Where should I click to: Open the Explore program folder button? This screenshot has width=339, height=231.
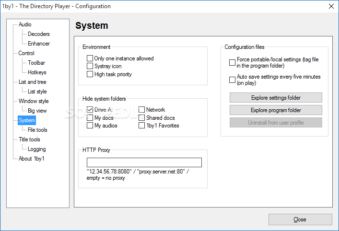(x=276, y=110)
